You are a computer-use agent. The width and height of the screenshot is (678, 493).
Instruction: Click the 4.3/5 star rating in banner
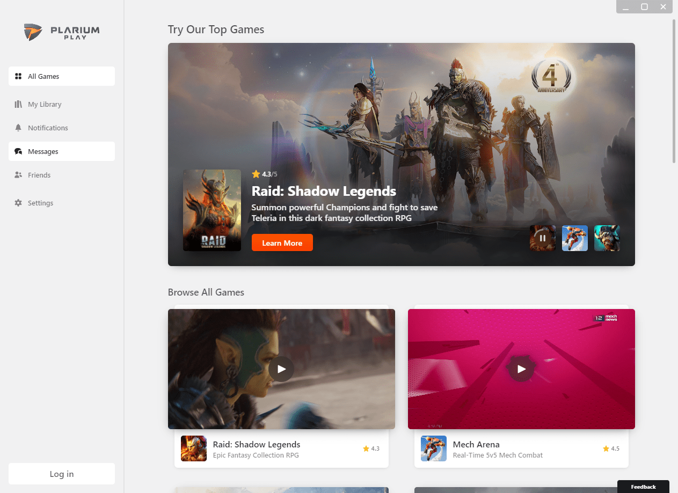[x=265, y=174]
